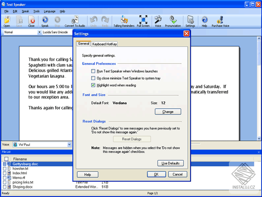Check the pricing links.txt checkbox
The image size is (262, 197).
click(4, 182)
